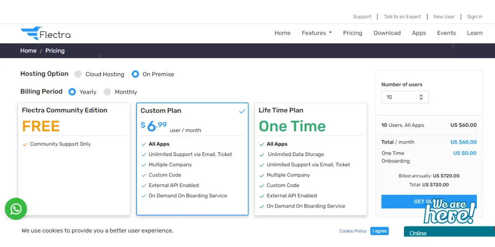Click 'Community Support Only' text

point(60,144)
